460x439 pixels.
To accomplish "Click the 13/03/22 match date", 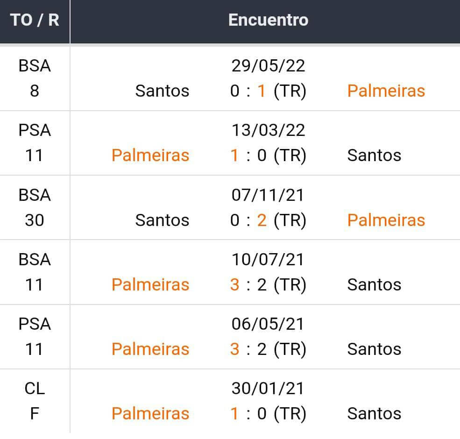I will (268, 130).
